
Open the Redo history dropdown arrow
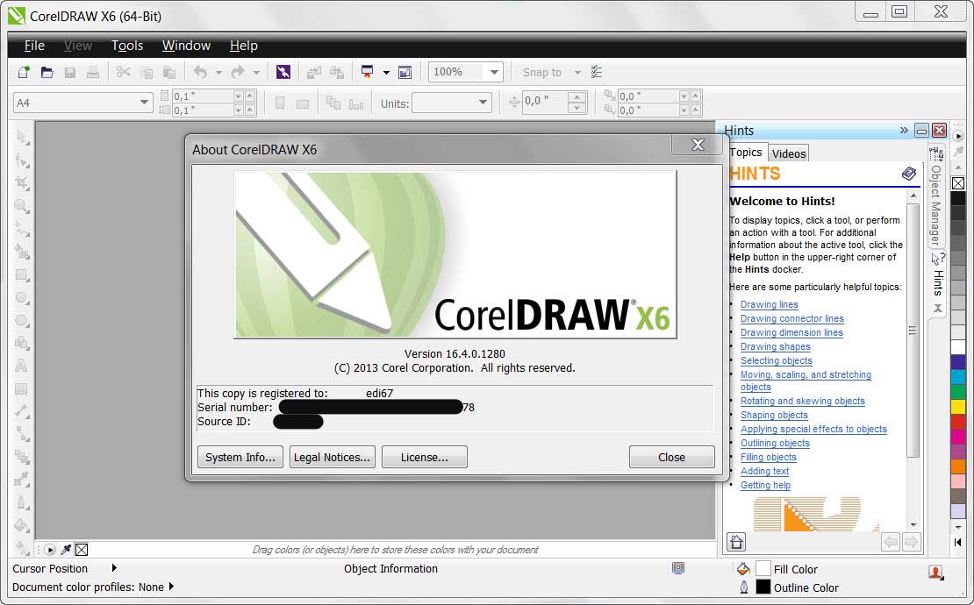pos(256,73)
